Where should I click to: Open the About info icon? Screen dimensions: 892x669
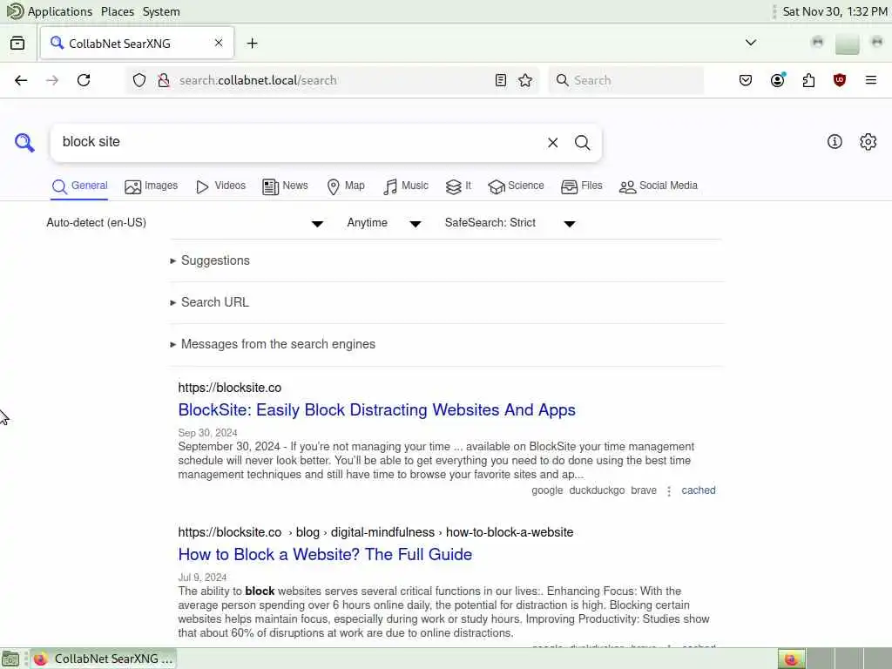pyautogui.click(x=835, y=142)
